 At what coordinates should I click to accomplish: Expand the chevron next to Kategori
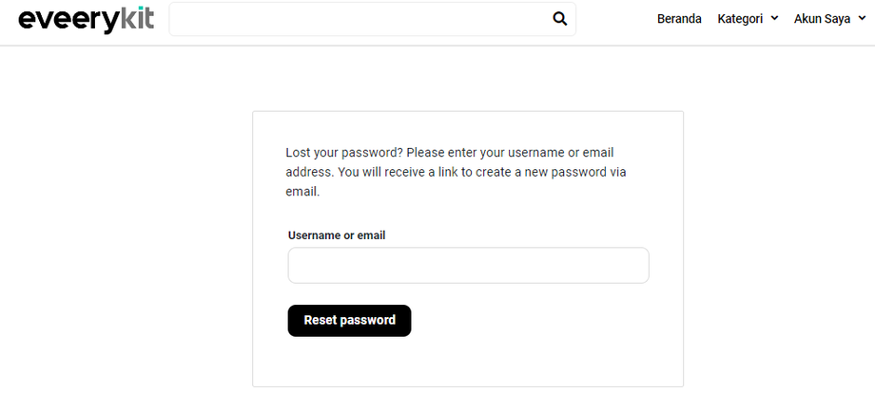(775, 19)
